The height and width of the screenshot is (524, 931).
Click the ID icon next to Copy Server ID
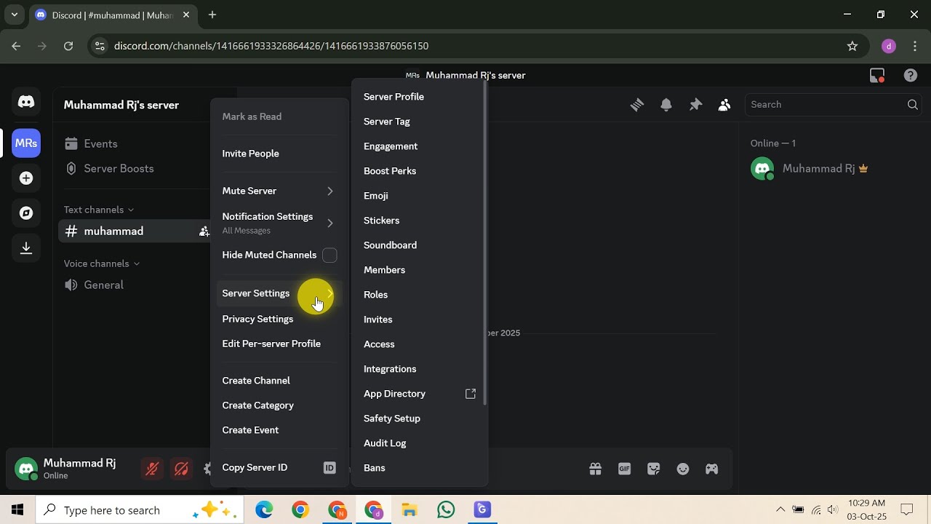coord(329,467)
